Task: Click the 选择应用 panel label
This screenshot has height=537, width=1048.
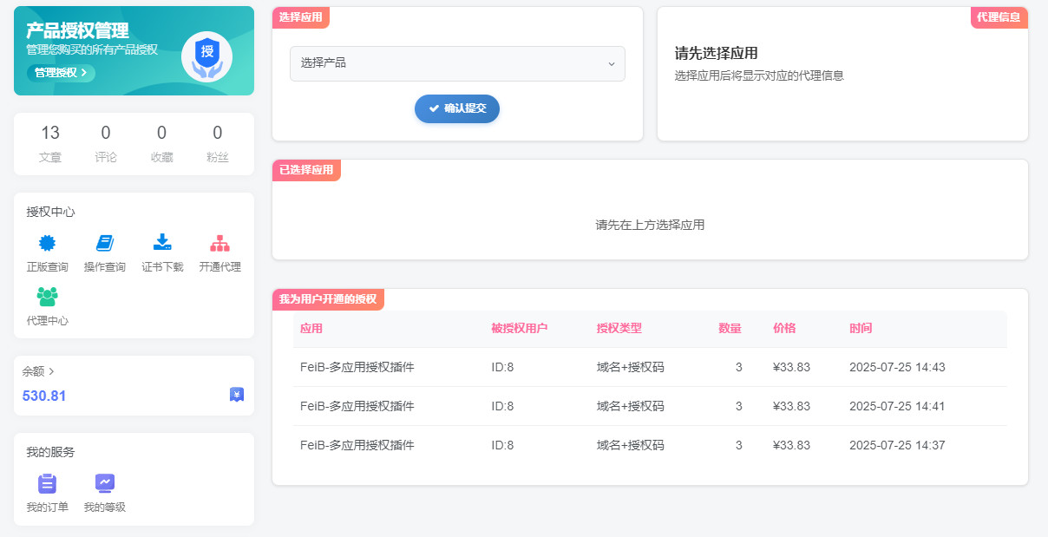Action: tap(301, 17)
